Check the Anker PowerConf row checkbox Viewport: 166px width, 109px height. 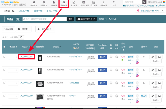coord(4,83)
